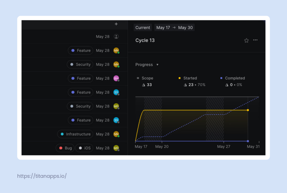Click the 0% completed value
This screenshot has height=193, width=287.
[239, 85]
